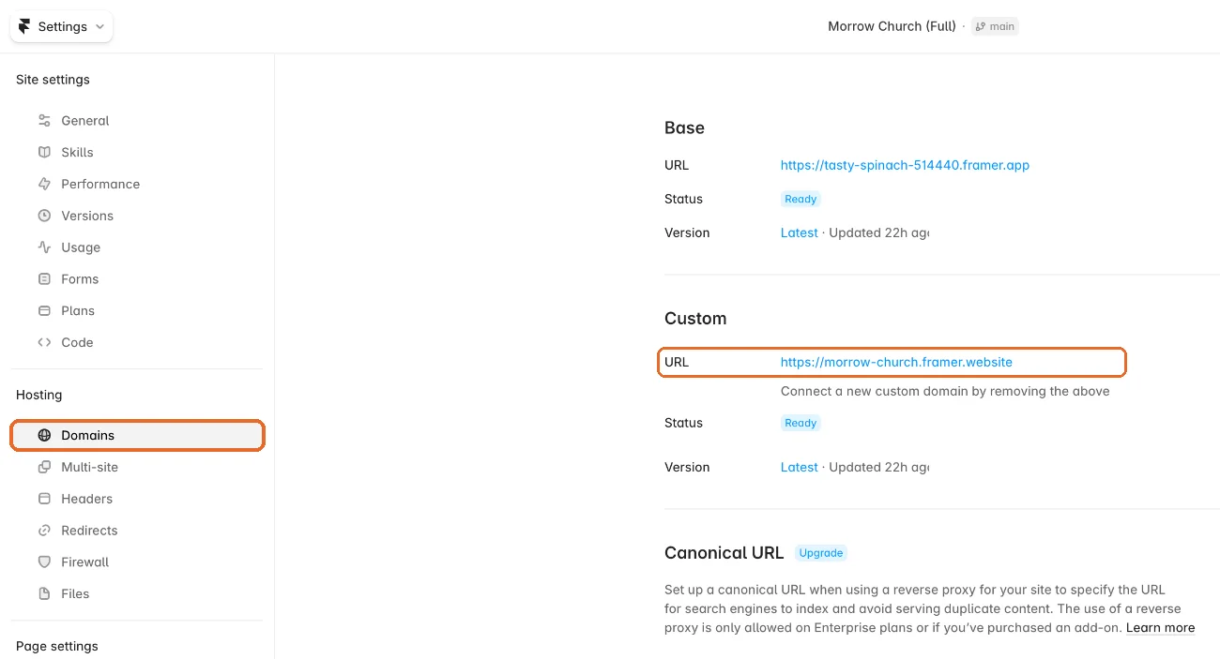Click the Ready status badge under Base
Image resolution: width=1220 pixels, height=659 pixels.
pos(801,199)
